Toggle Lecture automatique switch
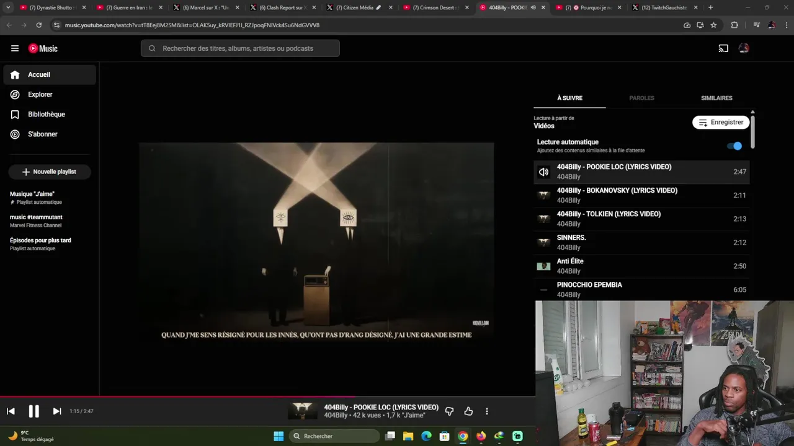The height and width of the screenshot is (446, 794). pyautogui.click(x=734, y=146)
